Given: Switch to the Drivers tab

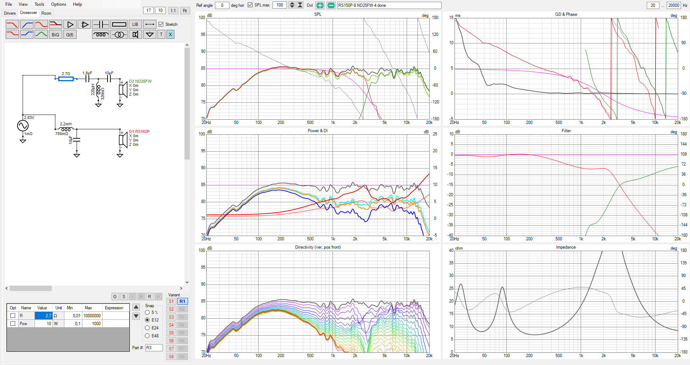Looking at the screenshot, I should pyautogui.click(x=10, y=13).
